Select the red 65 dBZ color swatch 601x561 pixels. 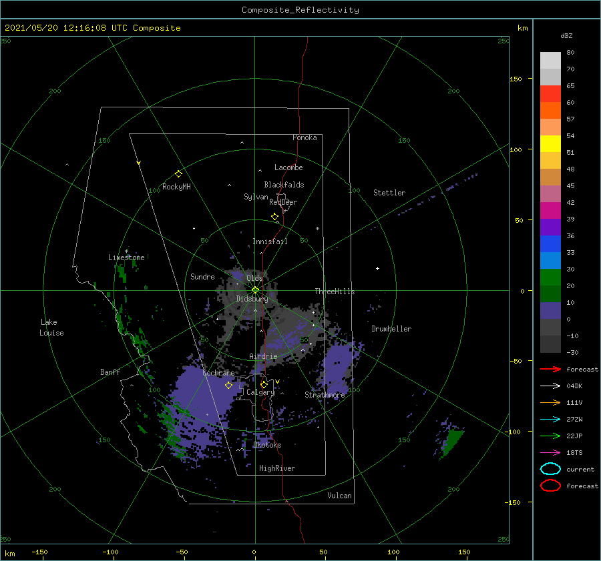550,94
